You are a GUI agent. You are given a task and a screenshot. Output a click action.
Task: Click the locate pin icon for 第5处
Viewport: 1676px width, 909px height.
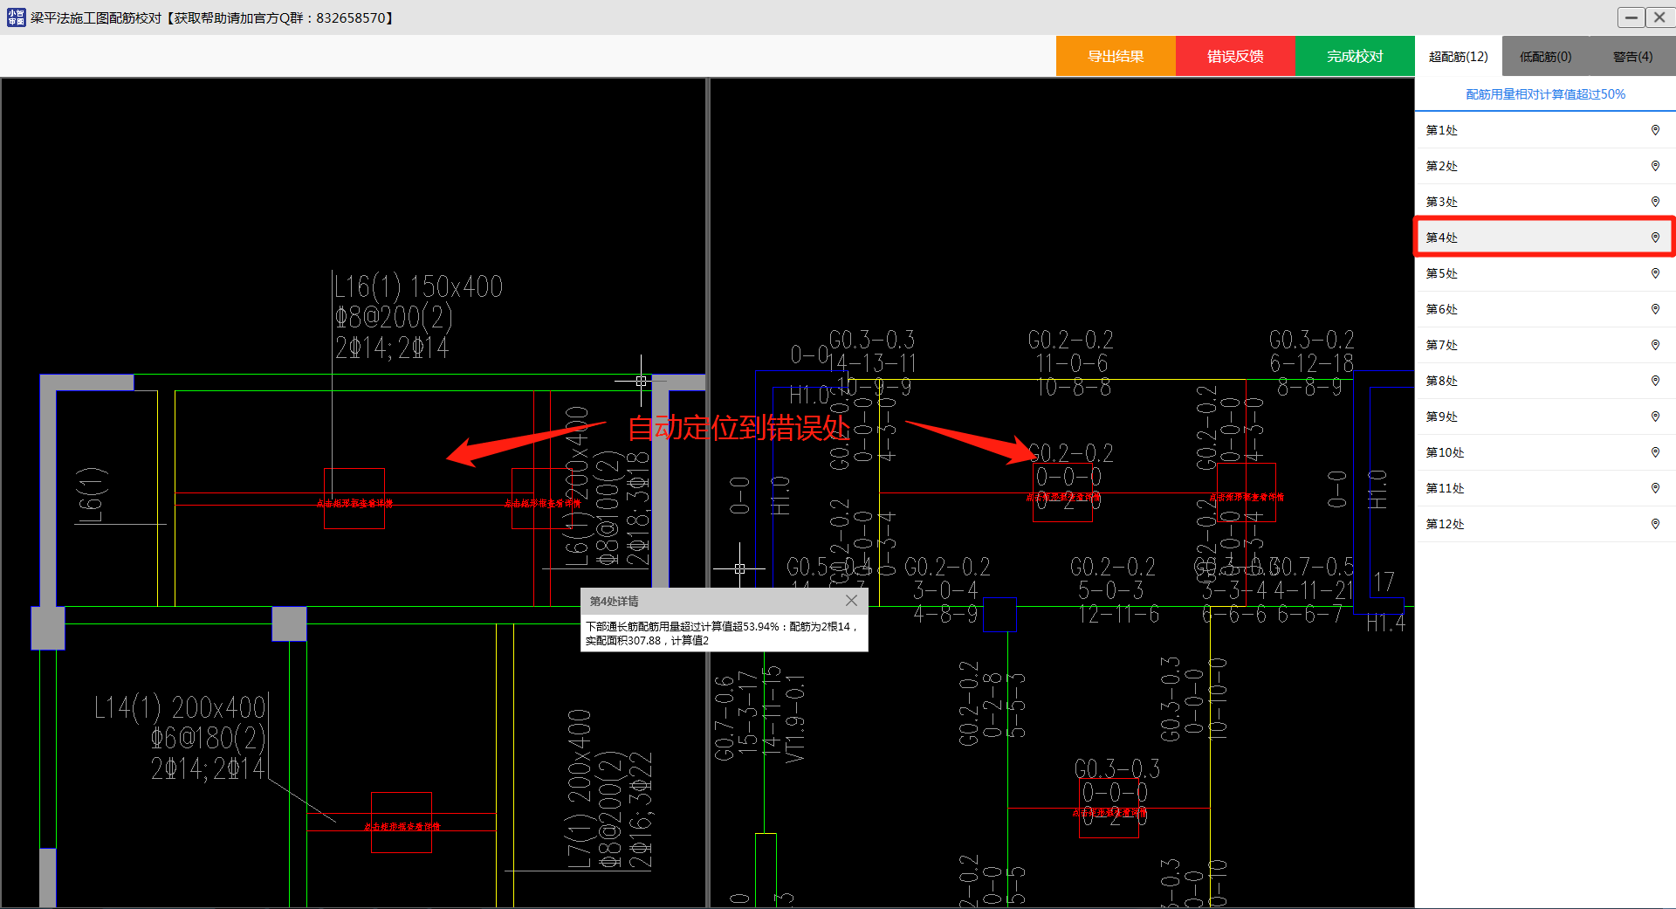click(x=1654, y=273)
